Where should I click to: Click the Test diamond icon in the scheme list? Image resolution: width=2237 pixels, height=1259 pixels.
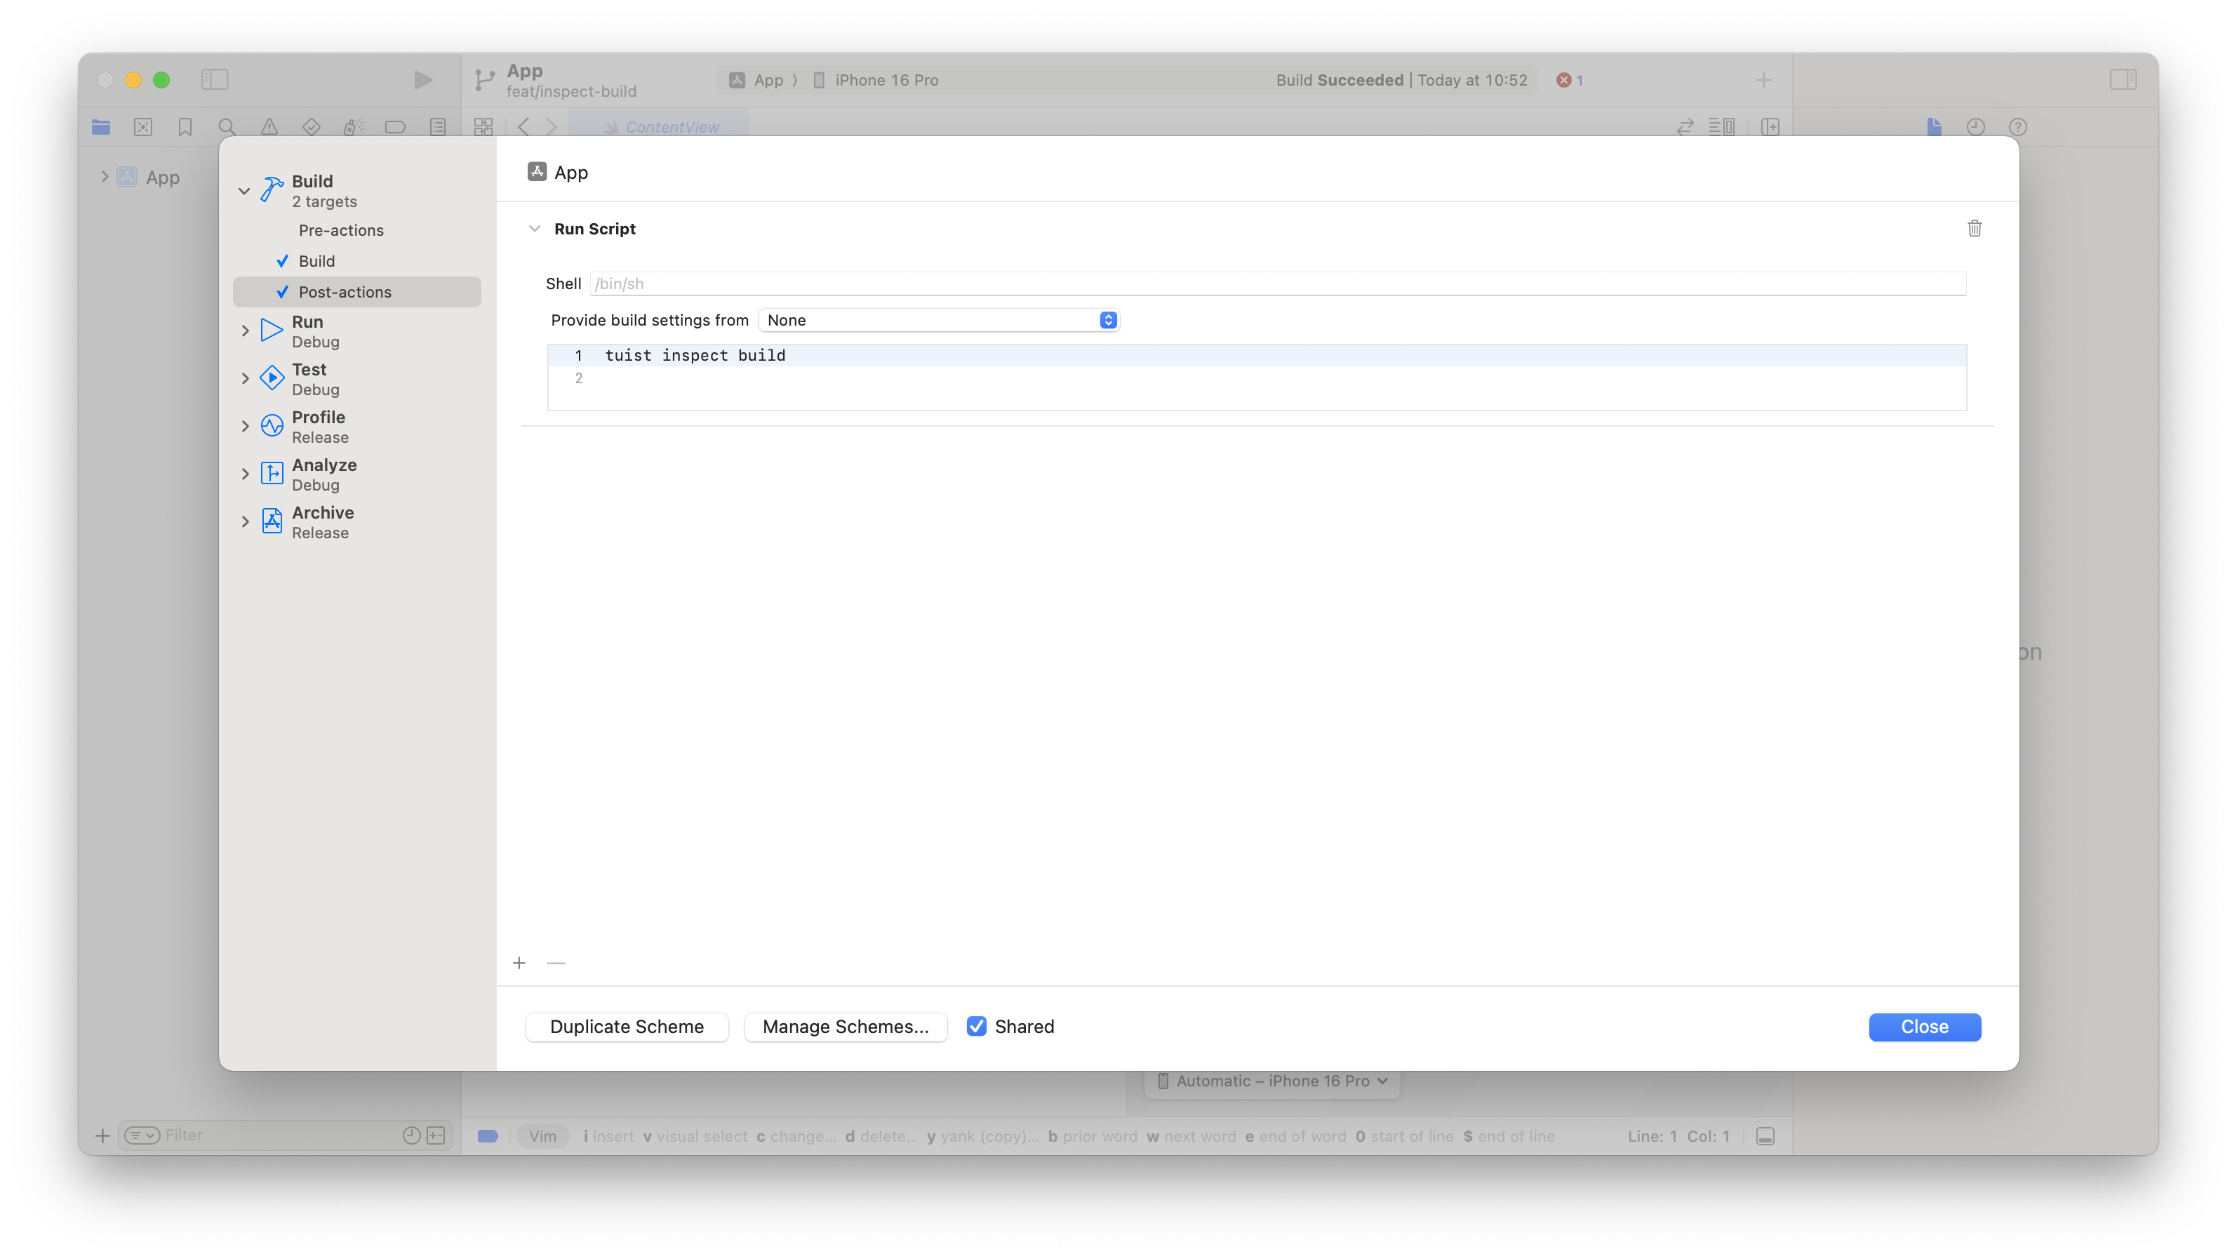pos(272,378)
